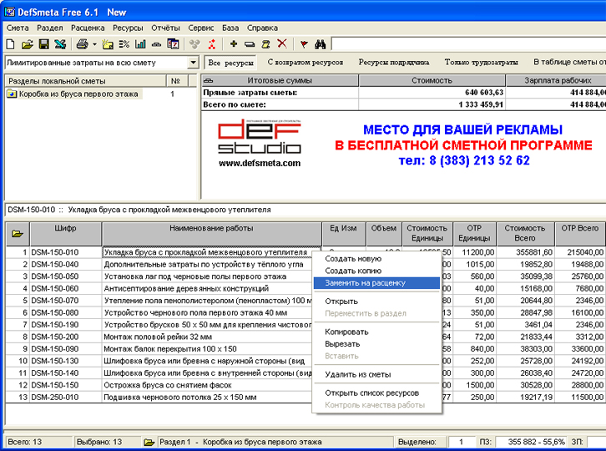Click the red X delete icon
Image resolution: width=606 pixels, height=451 pixels.
282,43
